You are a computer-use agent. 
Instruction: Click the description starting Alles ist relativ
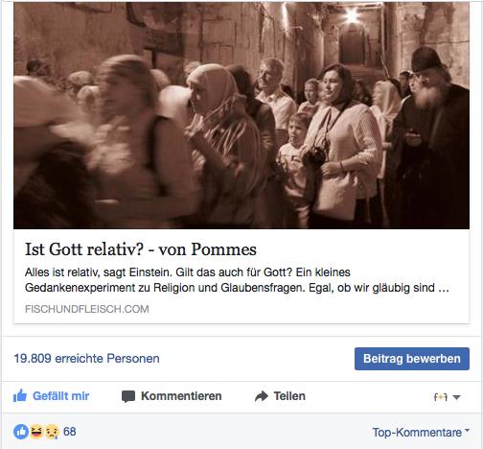[237, 280]
